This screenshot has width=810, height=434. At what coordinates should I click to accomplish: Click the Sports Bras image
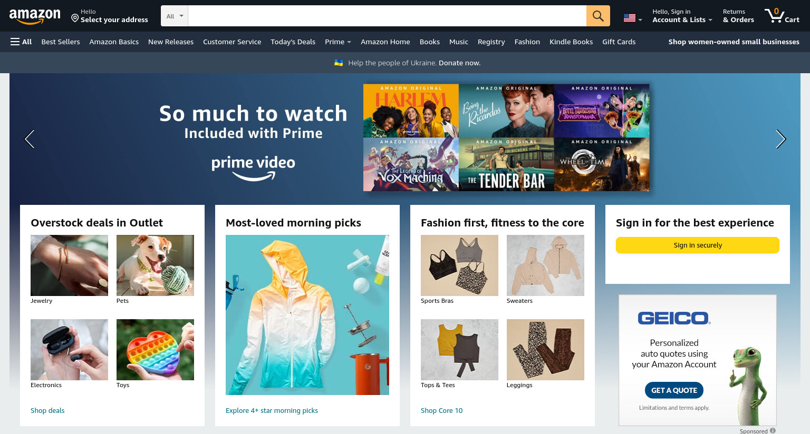coord(459,265)
